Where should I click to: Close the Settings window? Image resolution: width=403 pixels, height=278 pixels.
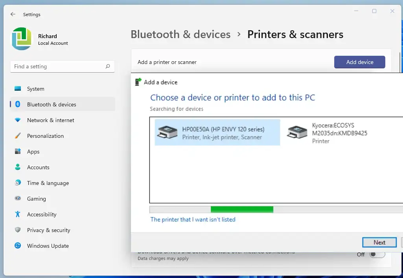(392, 11)
